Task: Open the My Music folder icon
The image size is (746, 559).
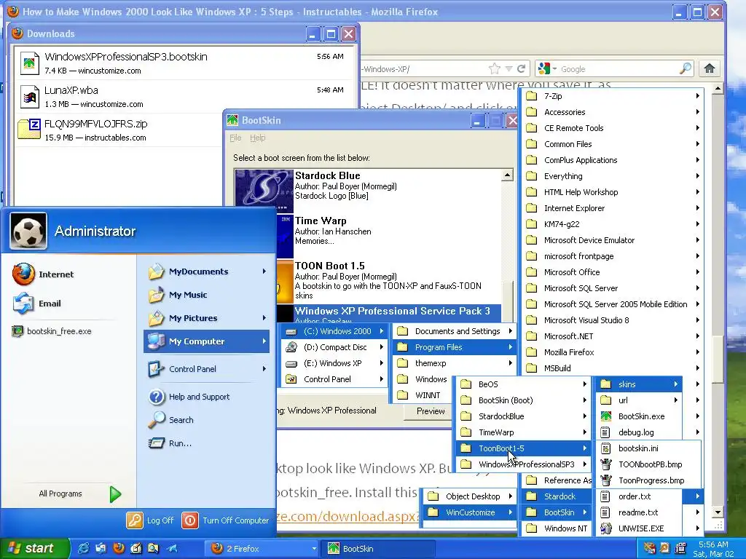Action: [156, 295]
